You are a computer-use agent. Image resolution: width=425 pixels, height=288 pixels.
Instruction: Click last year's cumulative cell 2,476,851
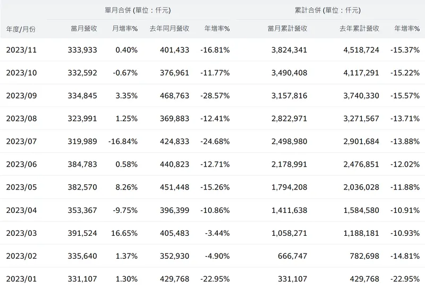click(x=361, y=164)
